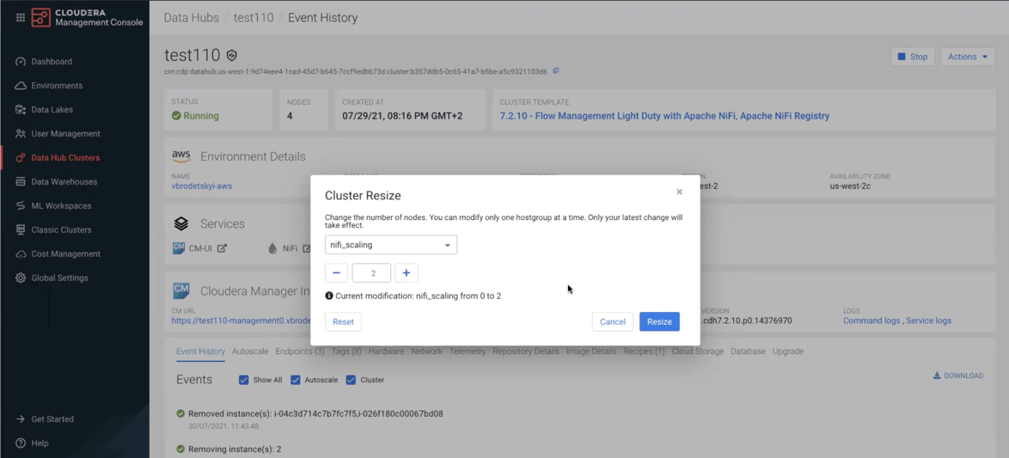The image size is (1009, 458).
Task: Toggle the Show All checkbox
Action: tap(243, 380)
